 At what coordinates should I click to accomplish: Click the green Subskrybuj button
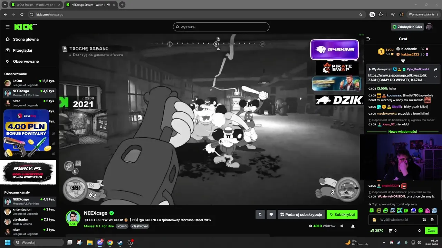(342, 214)
